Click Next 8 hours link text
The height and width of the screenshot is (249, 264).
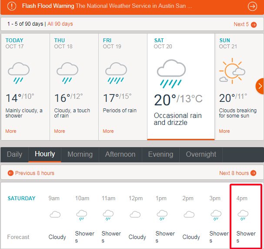[234, 173]
